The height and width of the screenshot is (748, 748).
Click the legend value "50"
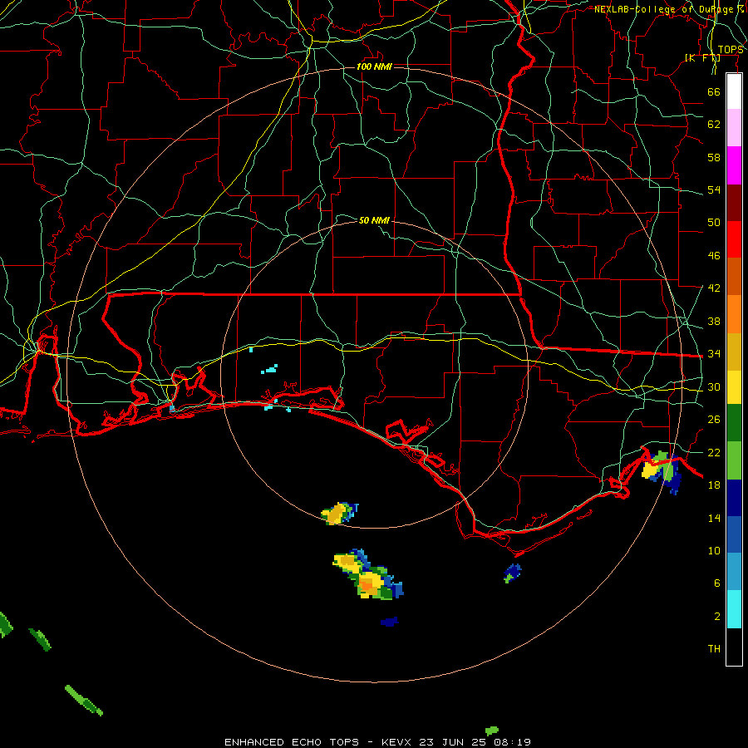[x=714, y=222]
